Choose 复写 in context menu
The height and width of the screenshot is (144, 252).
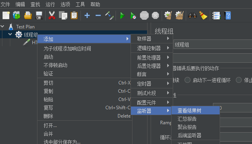tap(84, 108)
